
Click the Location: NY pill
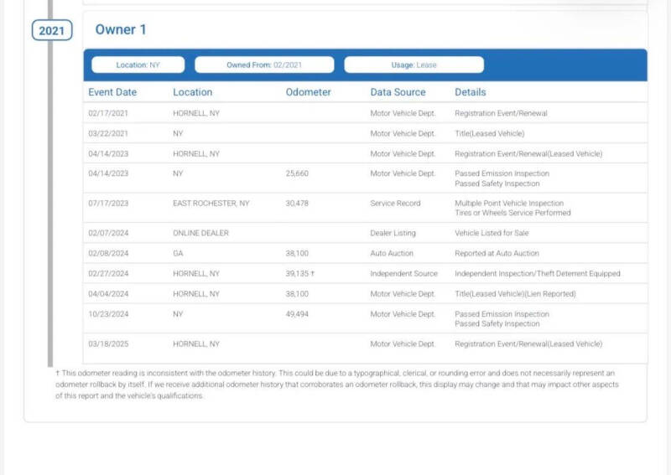(x=138, y=65)
